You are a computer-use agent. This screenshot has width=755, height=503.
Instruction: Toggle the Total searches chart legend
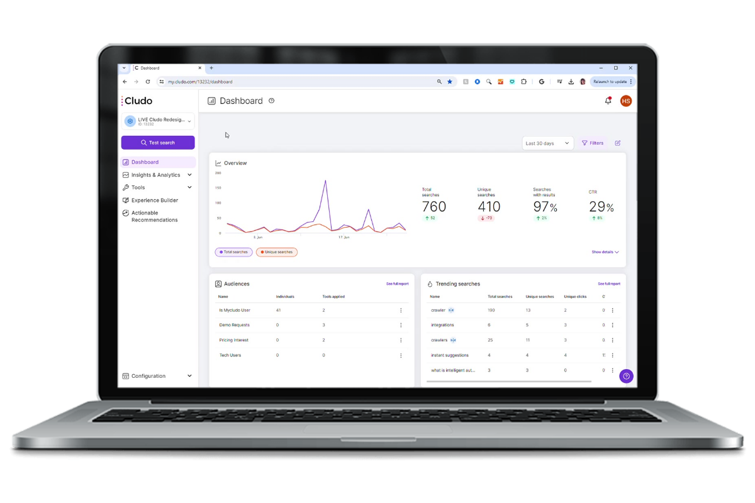click(x=233, y=251)
